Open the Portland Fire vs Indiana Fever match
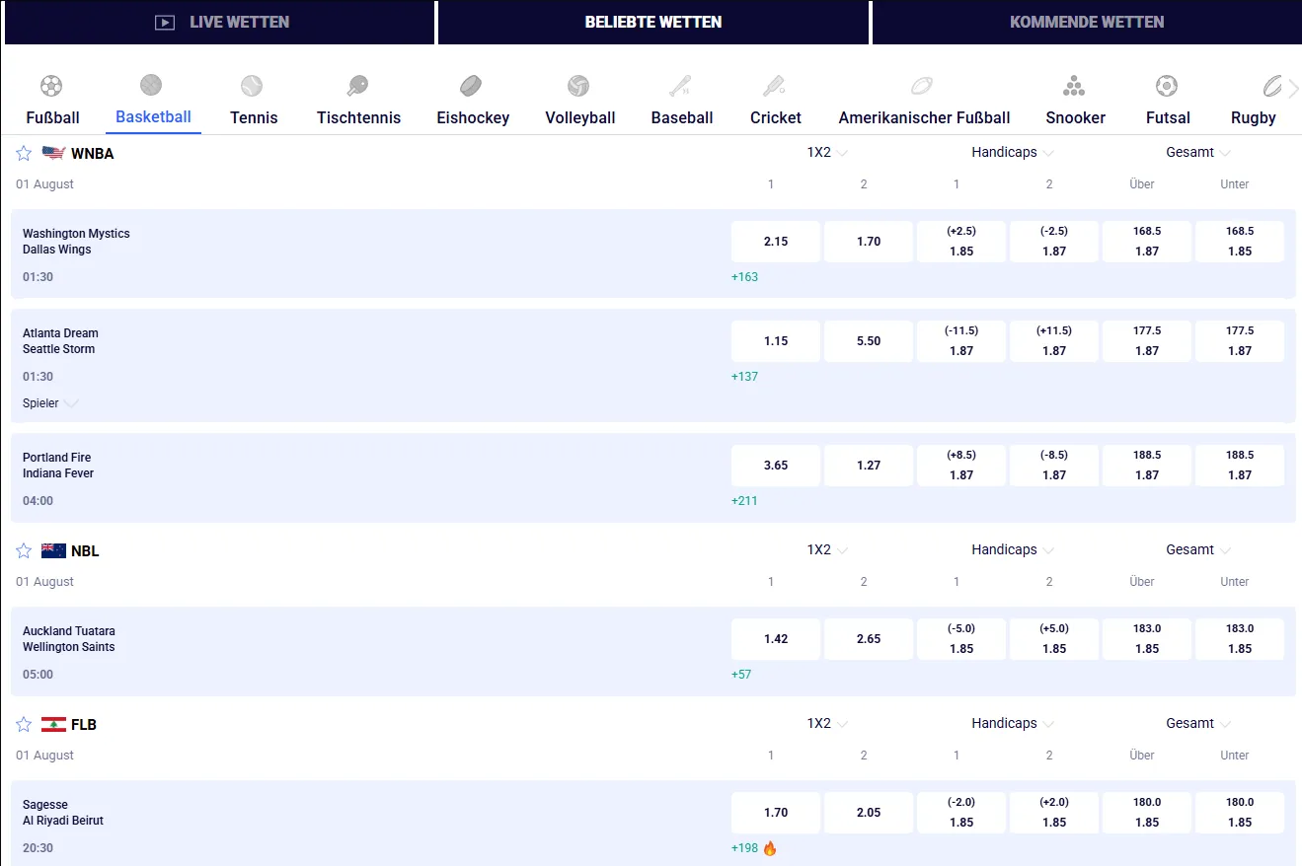This screenshot has height=866, width=1302. click(x=58, y=466)
